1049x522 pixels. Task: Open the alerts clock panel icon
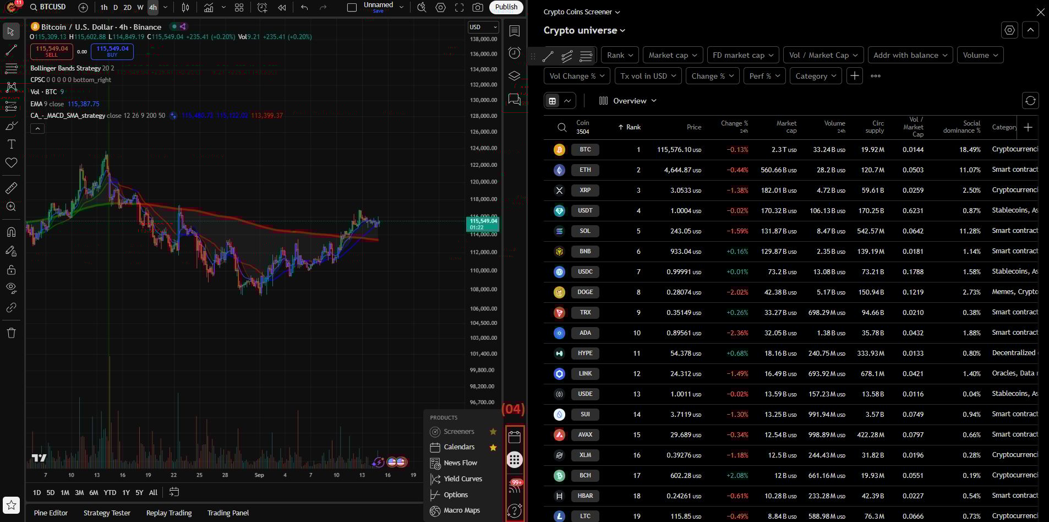click(514, 53)
